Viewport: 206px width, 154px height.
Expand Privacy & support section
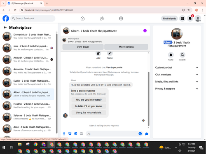177,89
